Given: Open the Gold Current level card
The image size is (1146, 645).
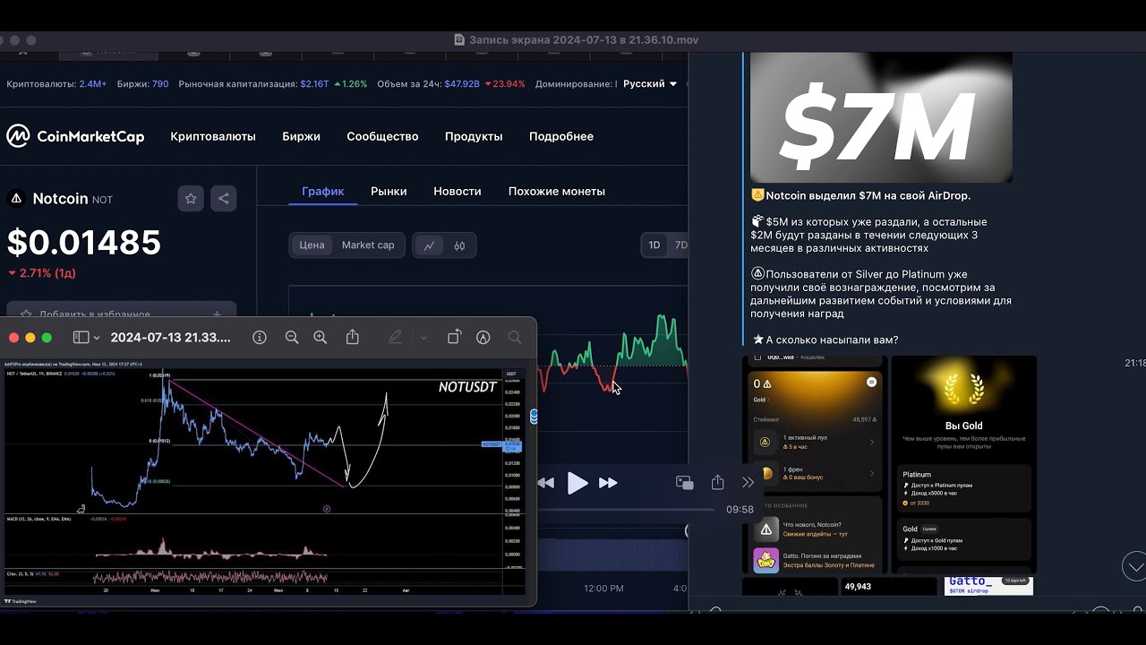Looking at the screenshot, I should coord(963,541).
